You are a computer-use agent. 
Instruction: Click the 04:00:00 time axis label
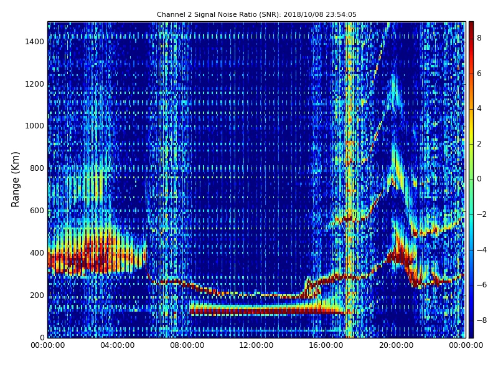(118, 345)
